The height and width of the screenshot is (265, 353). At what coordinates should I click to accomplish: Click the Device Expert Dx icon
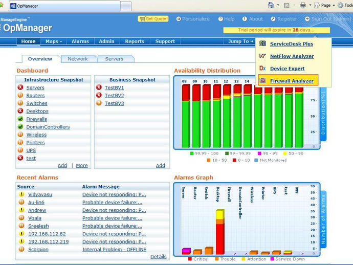[x=262, y=68]
